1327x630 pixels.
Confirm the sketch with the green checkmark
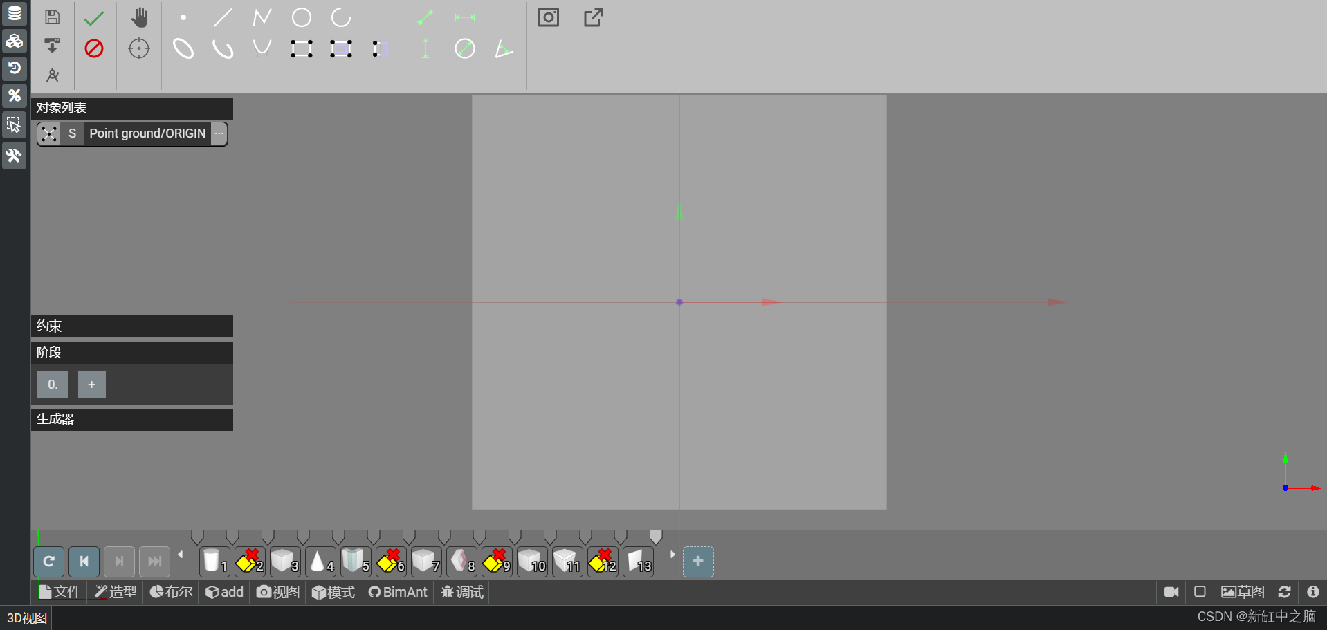(94, 17)
